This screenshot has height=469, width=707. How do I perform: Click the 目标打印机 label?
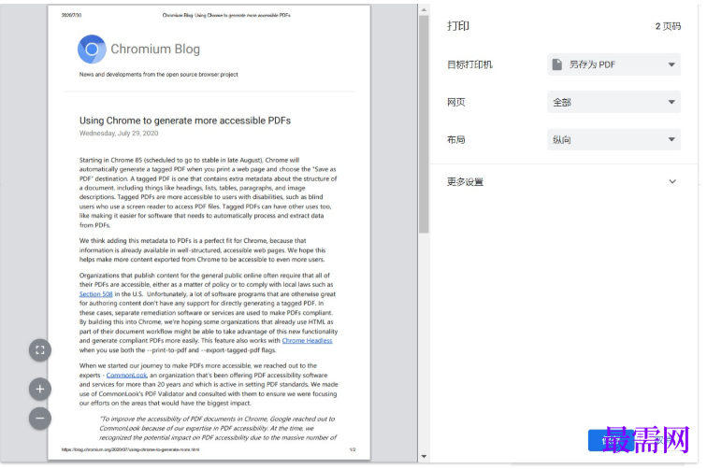tap(469, 64)
